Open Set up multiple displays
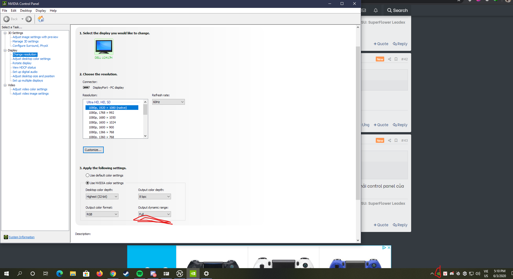Screen dimensions: 513x279 [x=28, y=80]
